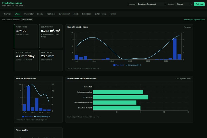Click the 'Water quality' panel heading
The image size is (207, 138).
(22, 130)
